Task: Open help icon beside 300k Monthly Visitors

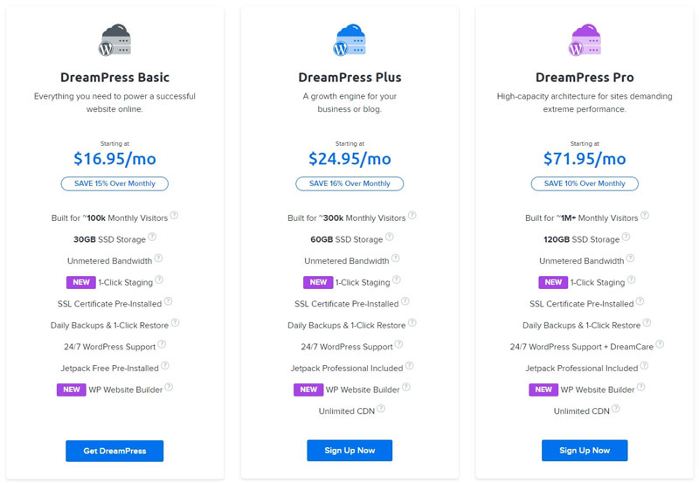Action: point(412,216)
